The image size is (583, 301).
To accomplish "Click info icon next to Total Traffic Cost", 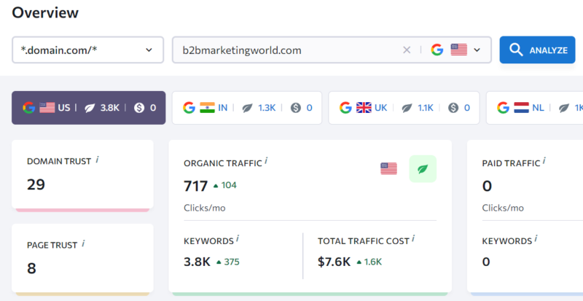I will (413, 239).
